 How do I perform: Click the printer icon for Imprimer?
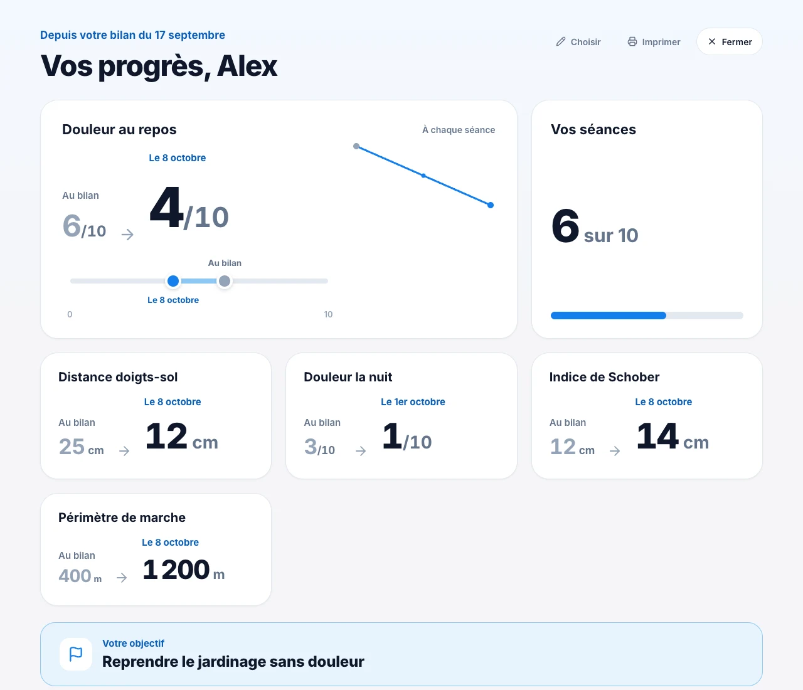pos(632,41)
